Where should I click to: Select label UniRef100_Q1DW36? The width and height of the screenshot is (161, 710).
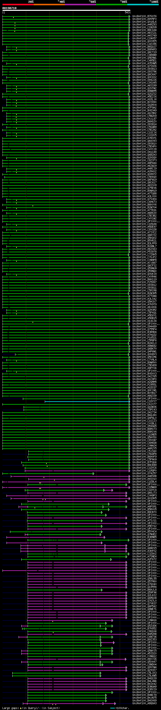(144, 407)
